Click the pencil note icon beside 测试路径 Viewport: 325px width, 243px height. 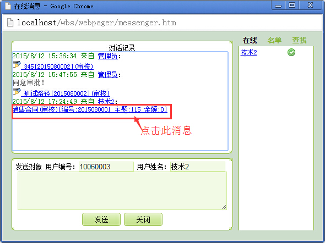17,91
